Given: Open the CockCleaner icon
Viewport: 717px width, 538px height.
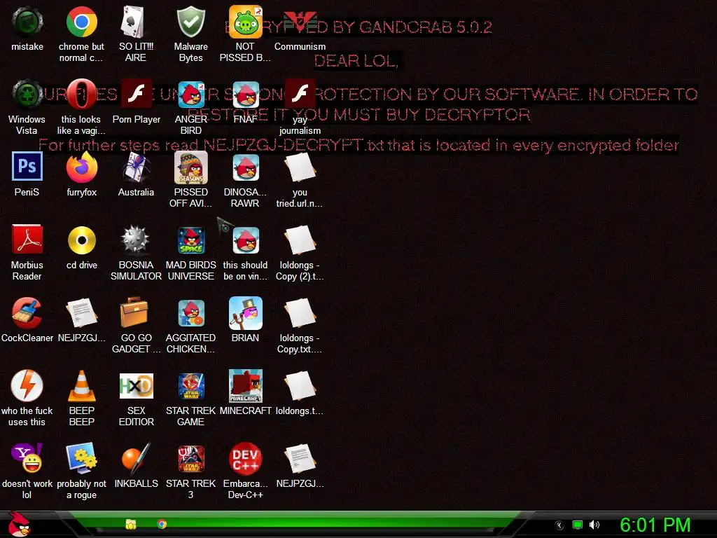Looking at the screenshot, I should (x=27, y=313).
